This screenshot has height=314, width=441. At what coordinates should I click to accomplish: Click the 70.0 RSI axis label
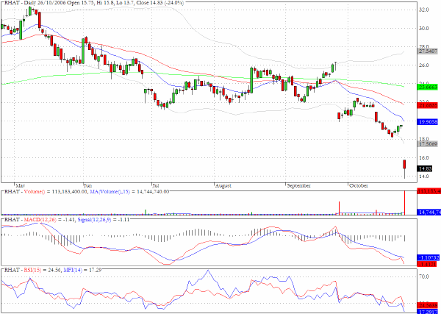click(x=424, y=276)
